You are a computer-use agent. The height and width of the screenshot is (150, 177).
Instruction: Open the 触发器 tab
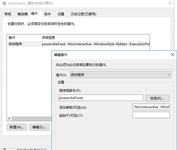pyautogui.click(x=22, y=14)
